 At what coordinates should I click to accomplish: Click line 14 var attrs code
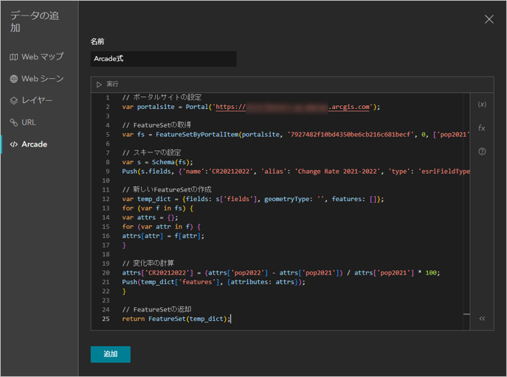(x=150, y=217)
